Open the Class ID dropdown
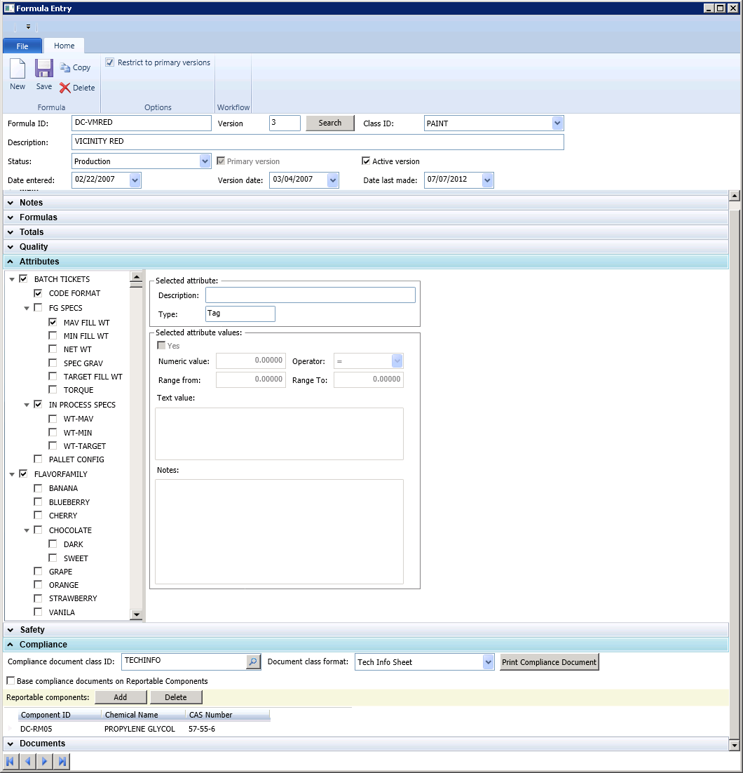This screenshot has width=743, height=773. pos(557,123)
